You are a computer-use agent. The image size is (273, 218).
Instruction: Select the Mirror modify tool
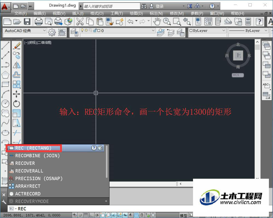(17, 65)
